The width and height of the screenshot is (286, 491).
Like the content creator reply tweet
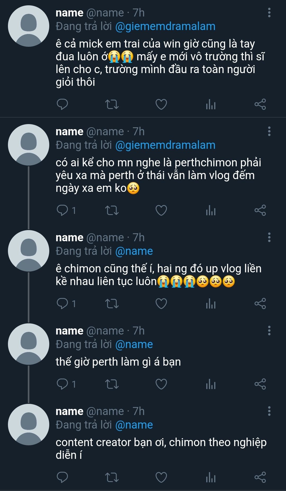(161, 477)
